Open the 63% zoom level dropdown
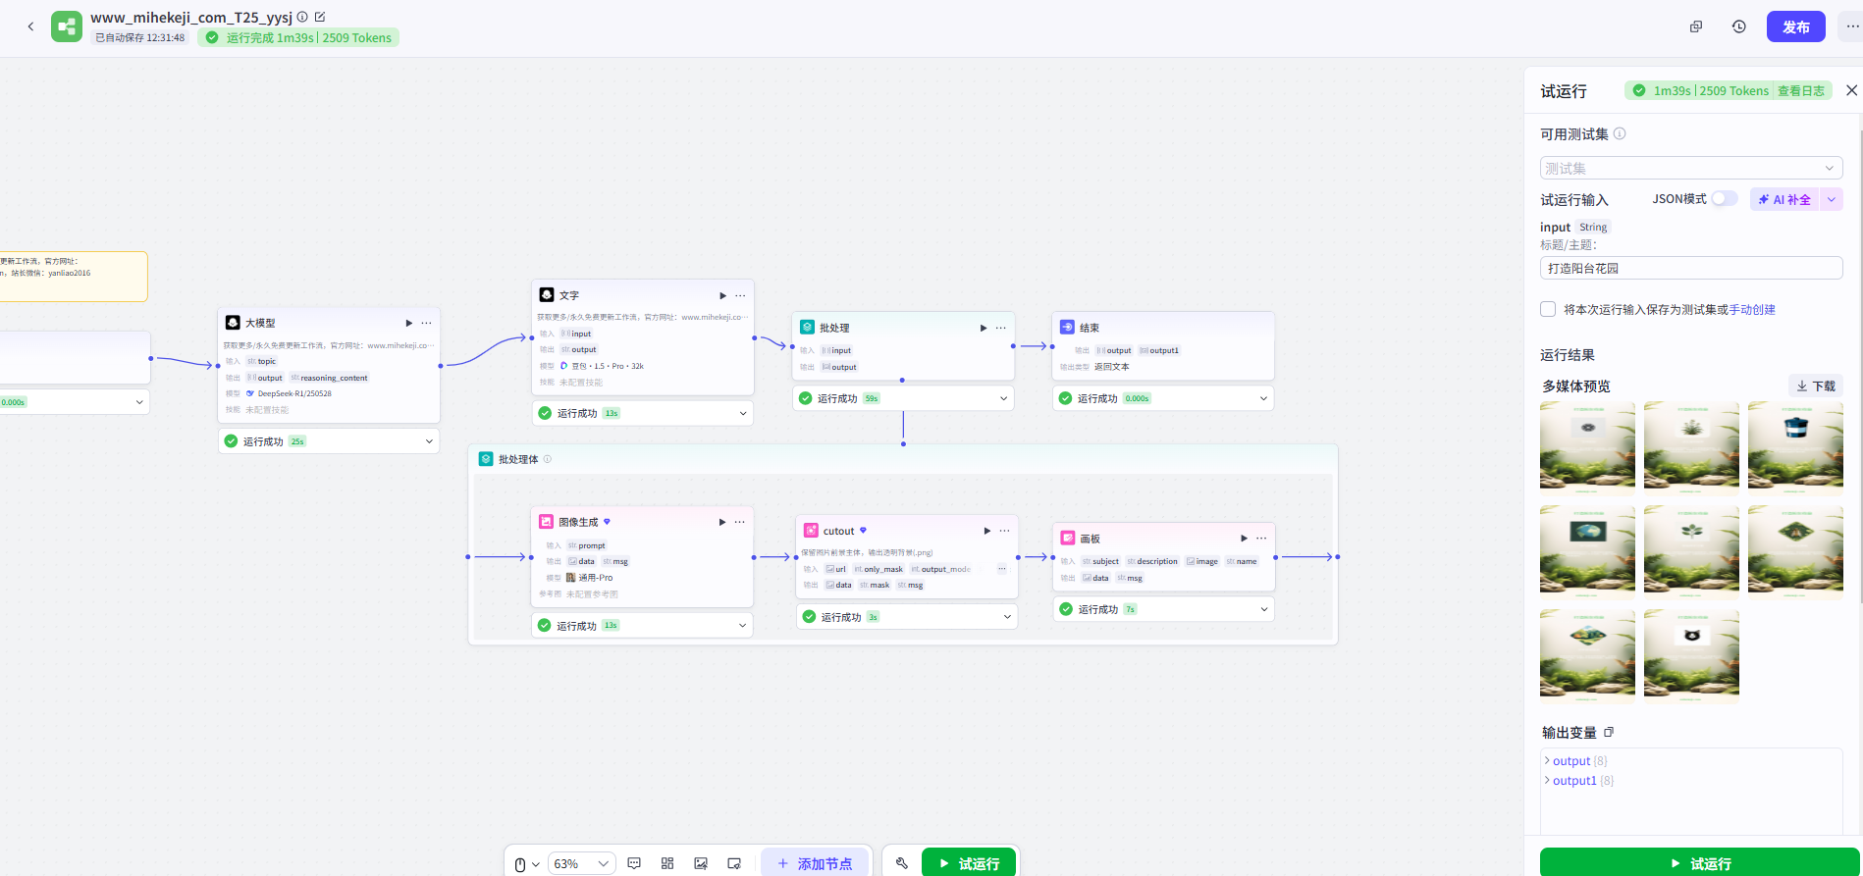 tap(581, 863)
